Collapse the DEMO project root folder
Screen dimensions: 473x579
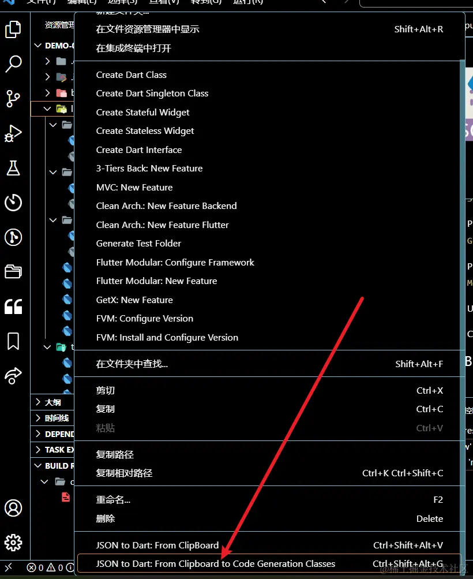click(x=37, y=46)
